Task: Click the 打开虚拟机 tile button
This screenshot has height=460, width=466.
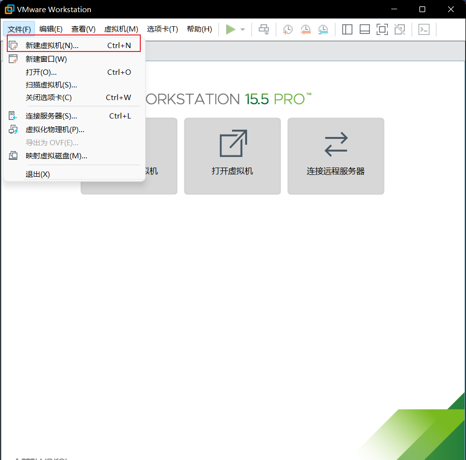Action: [233, 156]
